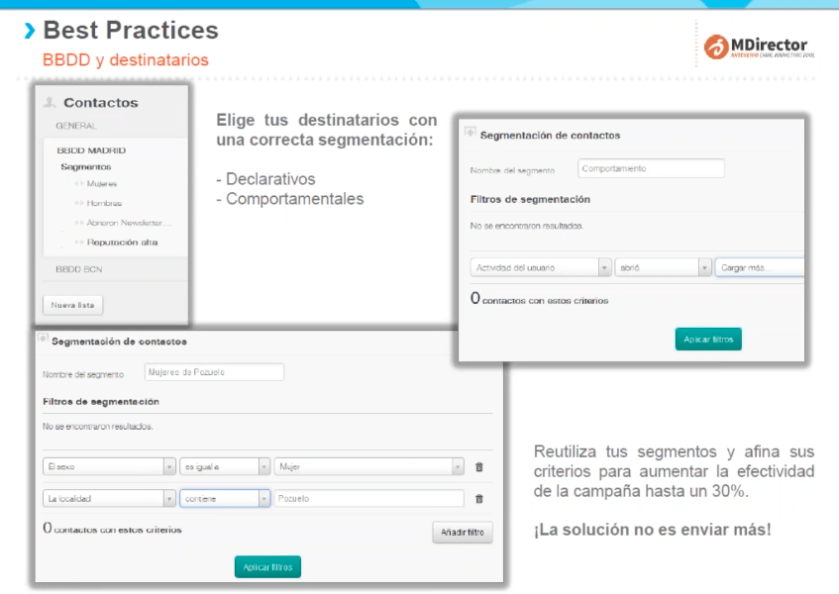839x594 pixels.
Task: Click the Contactos person icon
Action: (50, 102)
